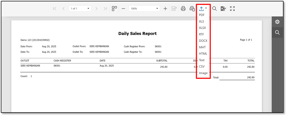Click SERI KEMBANGAN in the table row
Screen dimensions: 287x116
30,66
